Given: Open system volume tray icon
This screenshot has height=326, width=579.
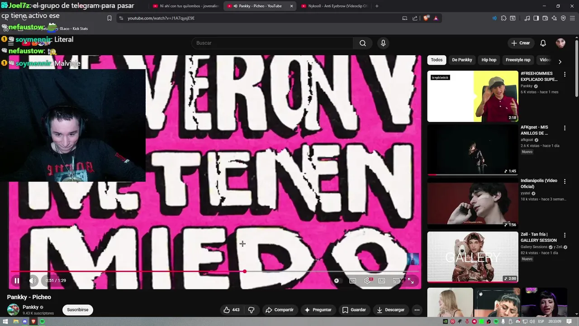Looking at the screenshot, I should [x=533, y=321].
